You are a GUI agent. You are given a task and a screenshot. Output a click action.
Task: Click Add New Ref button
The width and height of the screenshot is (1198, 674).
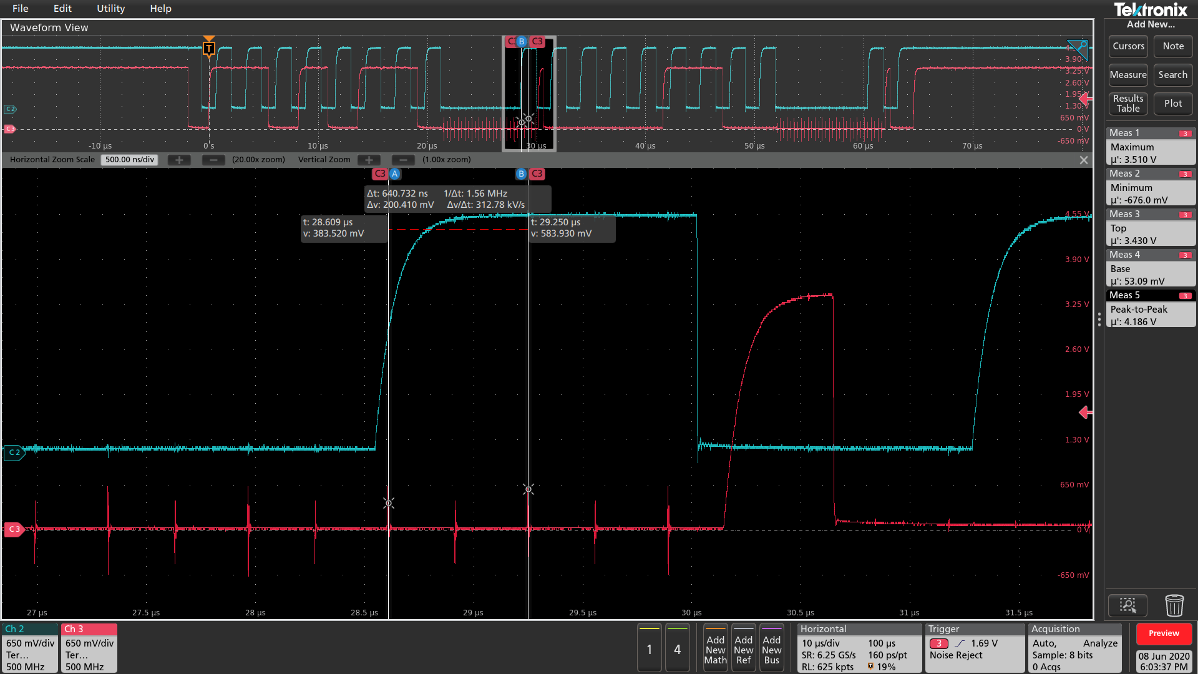coord(743,648)
